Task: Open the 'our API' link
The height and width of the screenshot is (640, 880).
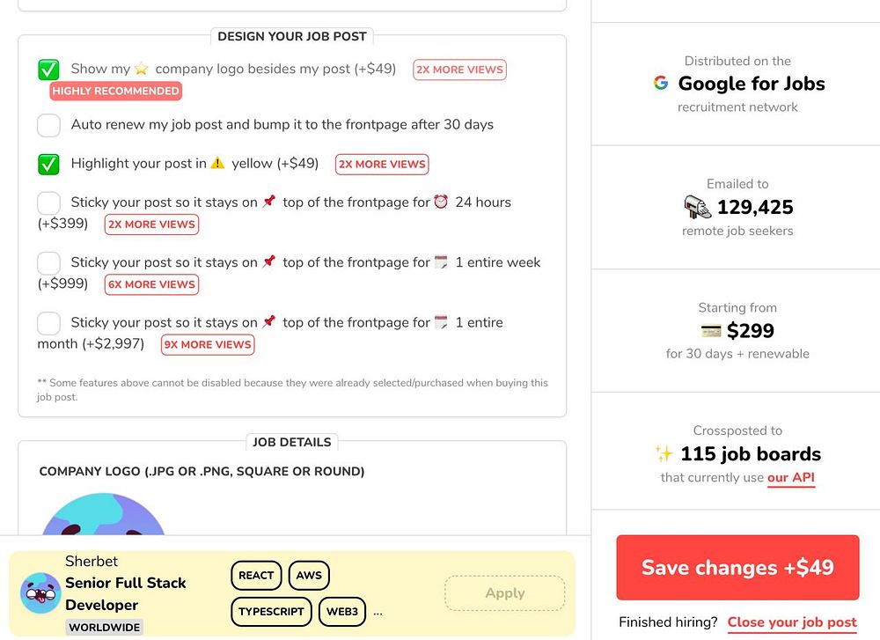Action: pos(791,478)
